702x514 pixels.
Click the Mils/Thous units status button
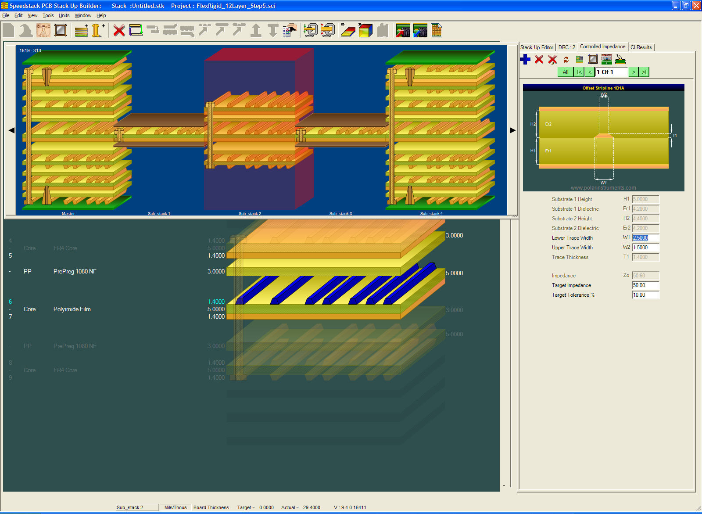(x=175, y=507)
